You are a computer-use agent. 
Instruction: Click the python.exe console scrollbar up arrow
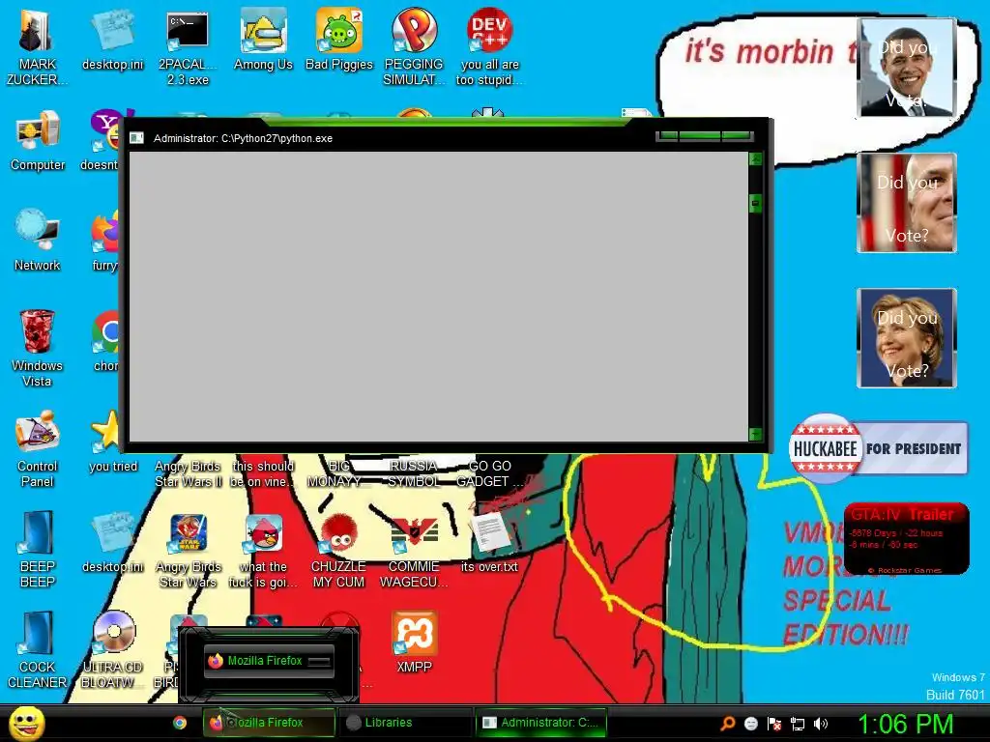(x=755, y=159)
